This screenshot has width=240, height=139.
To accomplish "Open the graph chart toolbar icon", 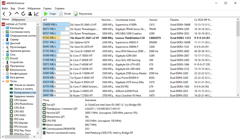I will coord(36,14).
